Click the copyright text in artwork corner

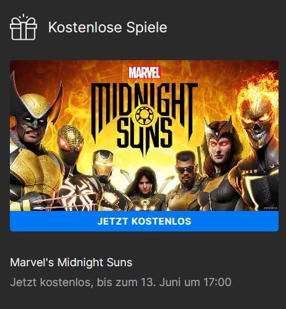point(270,208)
